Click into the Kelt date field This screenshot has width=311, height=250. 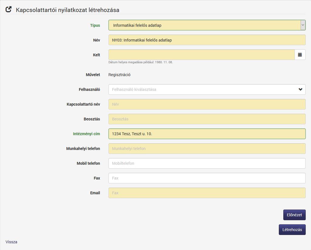click(202, 55)
